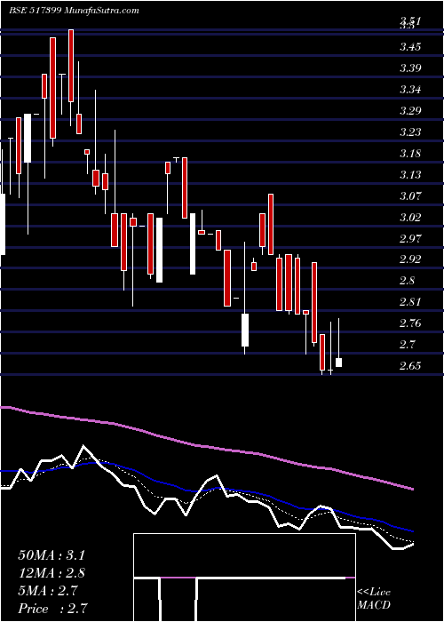Click the BSE 517399 MunafaSutra.com title text
The width and height of the screenshot is (444, 622).
click(x=74, y=11)
